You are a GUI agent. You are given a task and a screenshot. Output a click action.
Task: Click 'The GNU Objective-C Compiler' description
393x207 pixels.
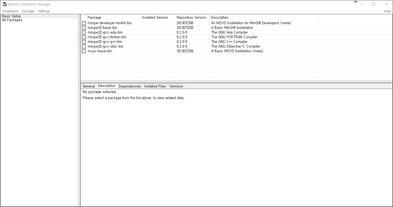(x=236, y=47)
